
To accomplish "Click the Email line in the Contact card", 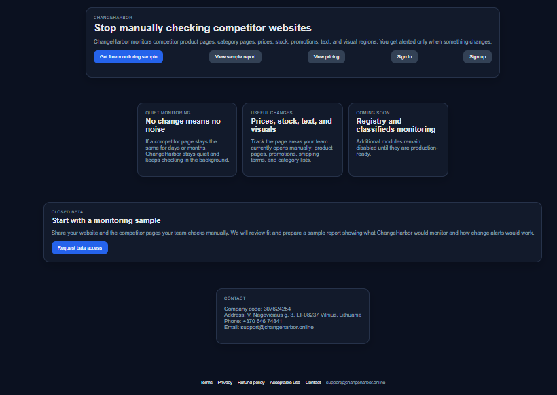I will click(x=269, y=327).
